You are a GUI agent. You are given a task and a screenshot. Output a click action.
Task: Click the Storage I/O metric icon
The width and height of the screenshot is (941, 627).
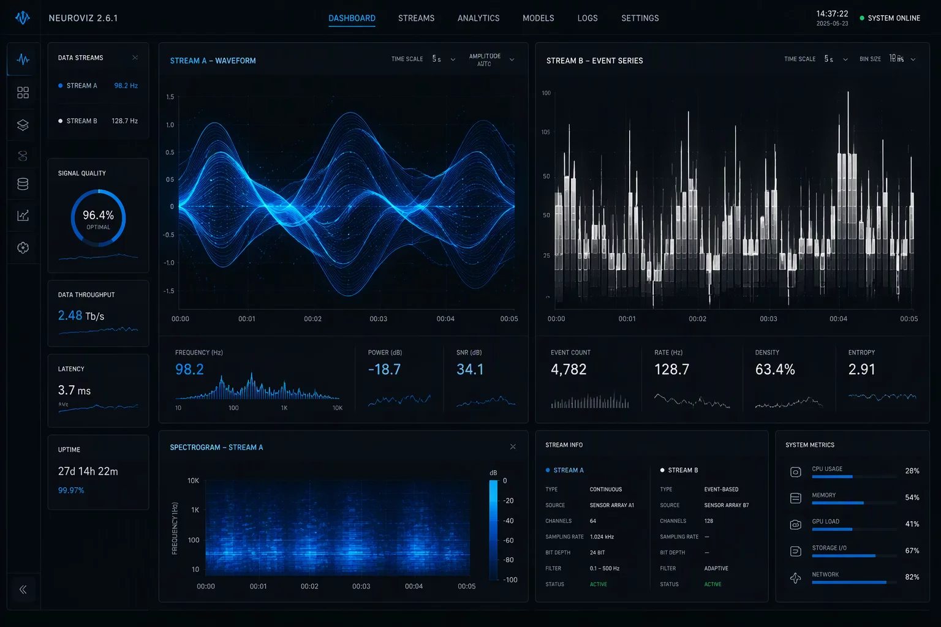click(795, 551)
